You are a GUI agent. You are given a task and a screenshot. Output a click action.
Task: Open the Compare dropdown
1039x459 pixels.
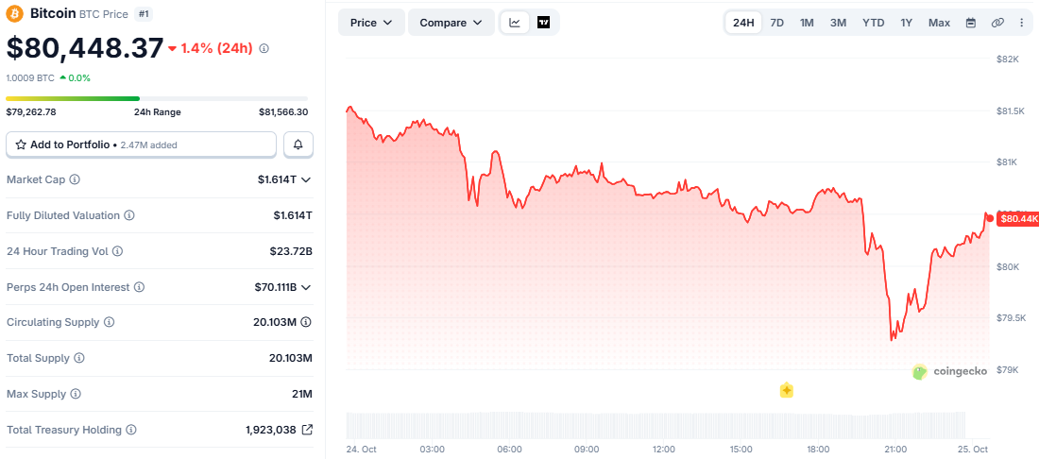coord(451,23)
